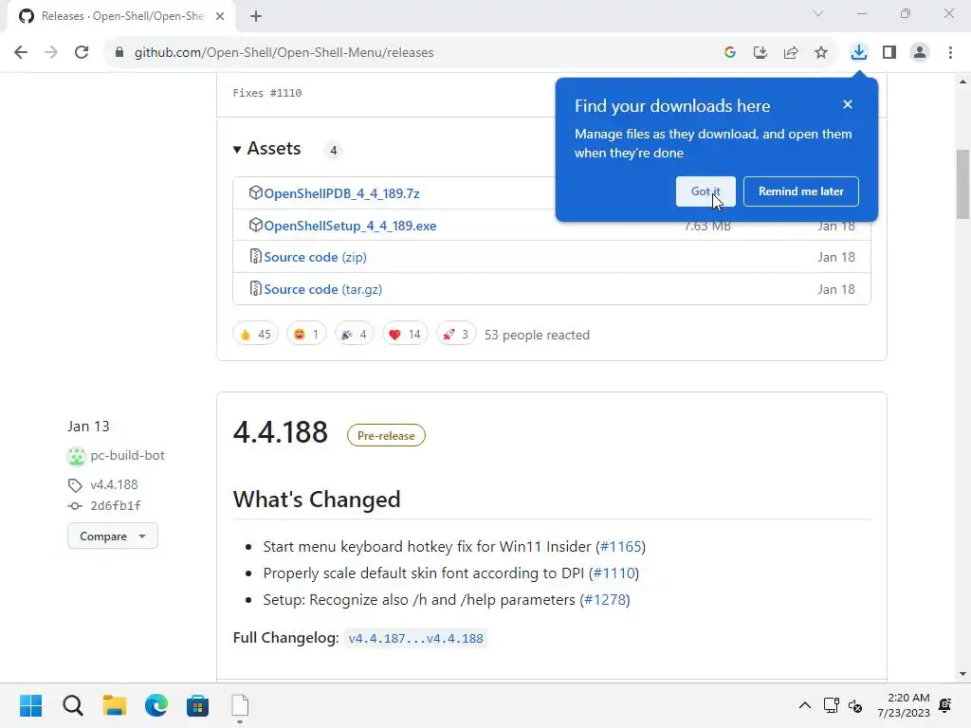
Task: Bookmark this tab with star icon
Action: [x=821, y=53]
